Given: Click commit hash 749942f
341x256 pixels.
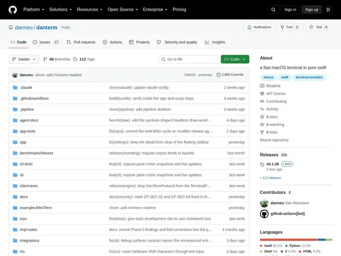Looking at the screenshot, I should click(x=190, y=75).
